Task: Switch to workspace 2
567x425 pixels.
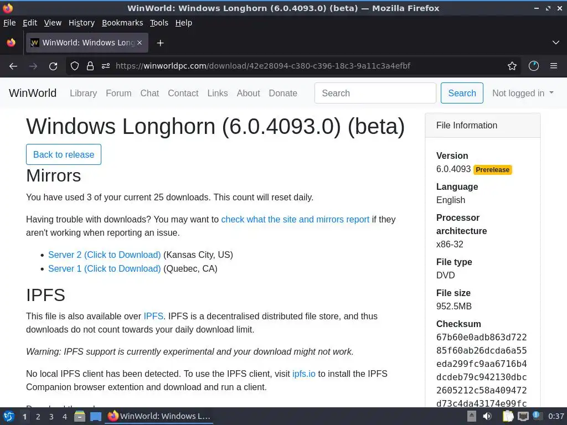Action: click(x=38, y=417)
